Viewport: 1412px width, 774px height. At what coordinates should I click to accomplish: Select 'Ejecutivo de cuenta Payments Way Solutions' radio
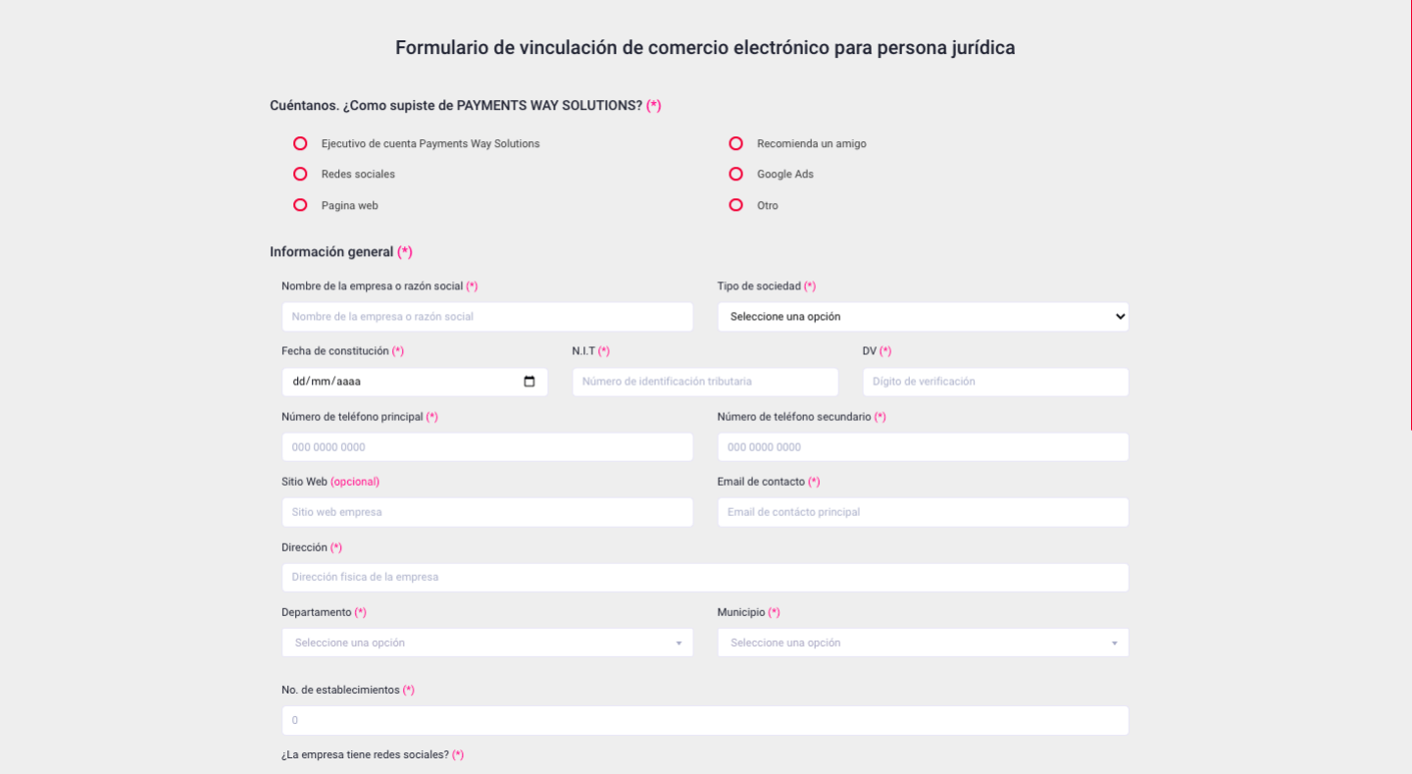pos(300,143)
